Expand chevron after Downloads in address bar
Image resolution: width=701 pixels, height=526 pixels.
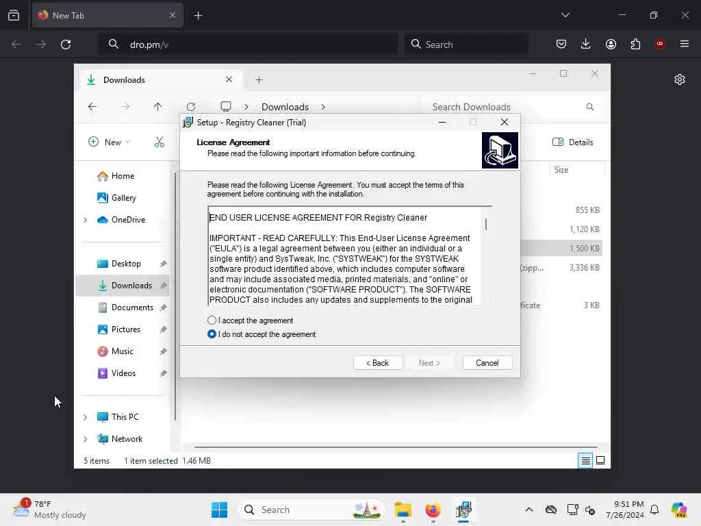click(x=323, y=106)
